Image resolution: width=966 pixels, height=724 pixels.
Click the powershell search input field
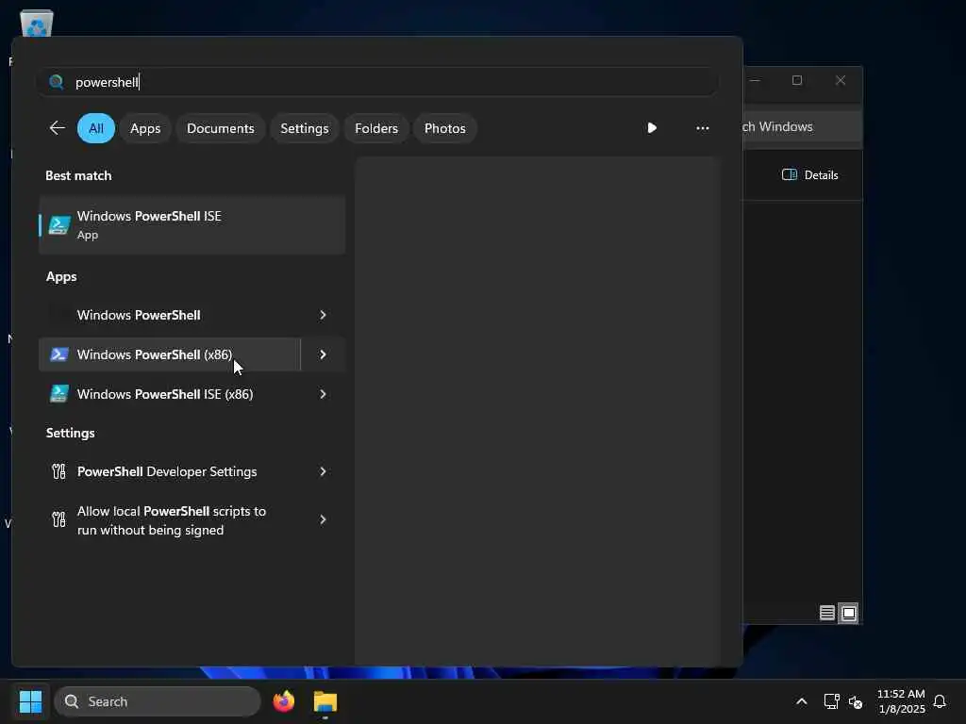click(x=377, y=82)
